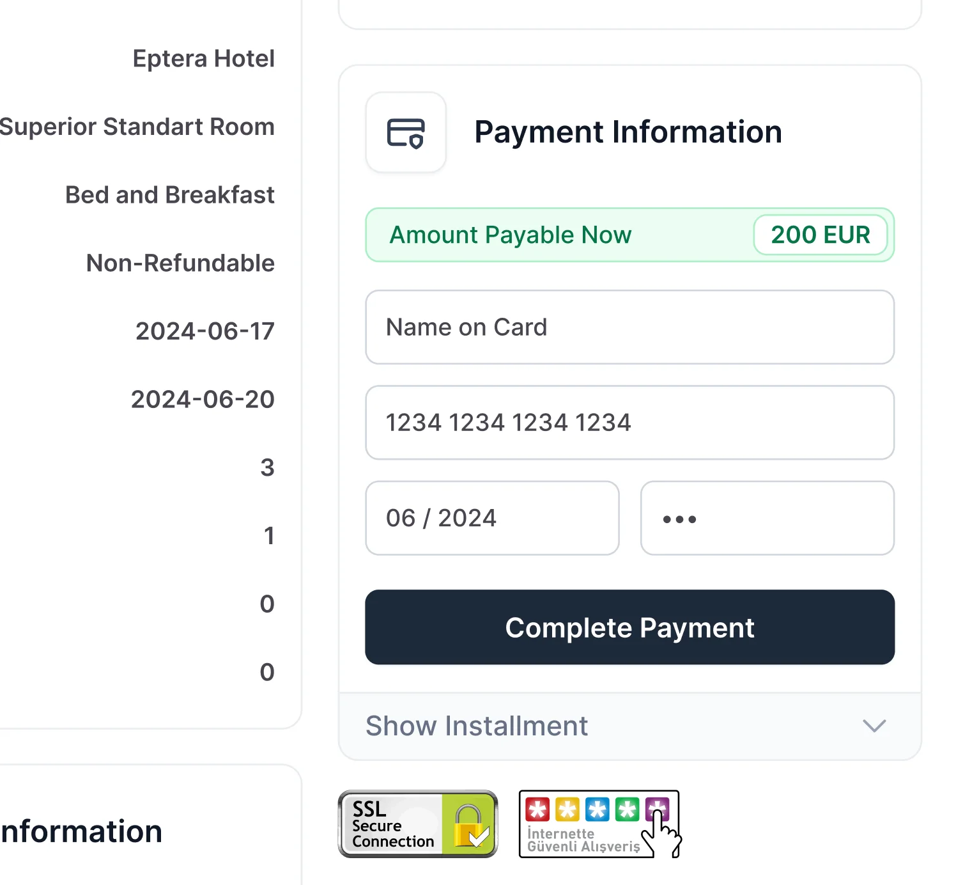
Task: Click the Complete Payment button
Action: click(x=630, y=627)
